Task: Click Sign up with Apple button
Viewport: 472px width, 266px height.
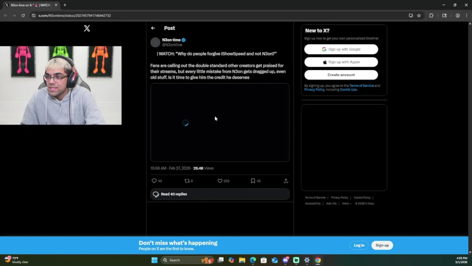Action: click(x=341, y=62)
